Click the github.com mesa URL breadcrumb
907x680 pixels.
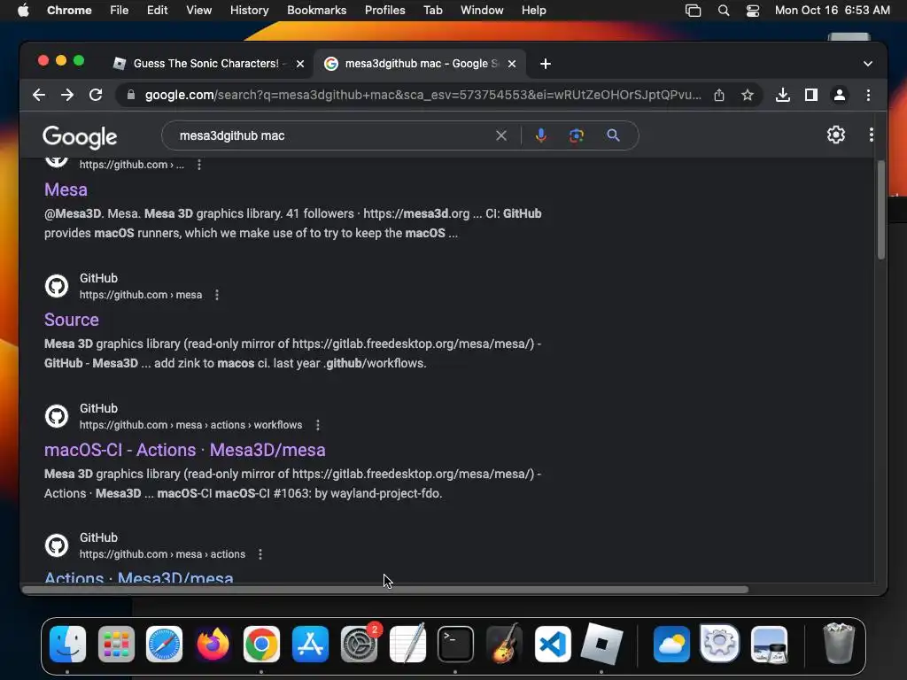tap(141, 295)
